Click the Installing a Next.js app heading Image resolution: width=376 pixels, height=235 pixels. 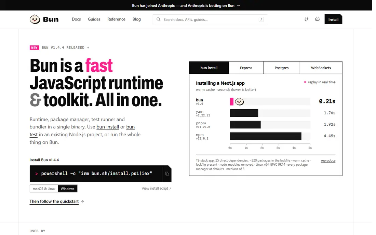(220, 83)
